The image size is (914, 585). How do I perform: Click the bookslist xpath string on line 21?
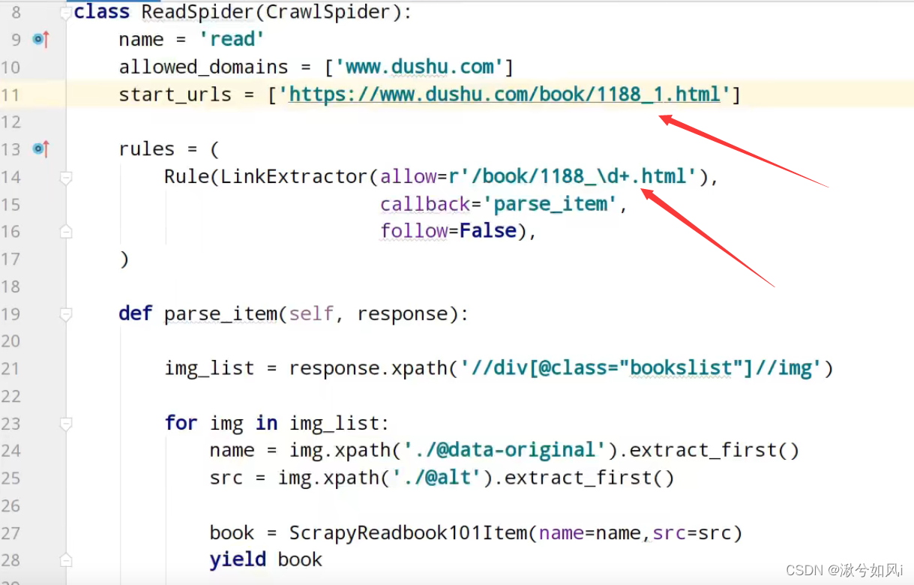[x=640, y=368]
